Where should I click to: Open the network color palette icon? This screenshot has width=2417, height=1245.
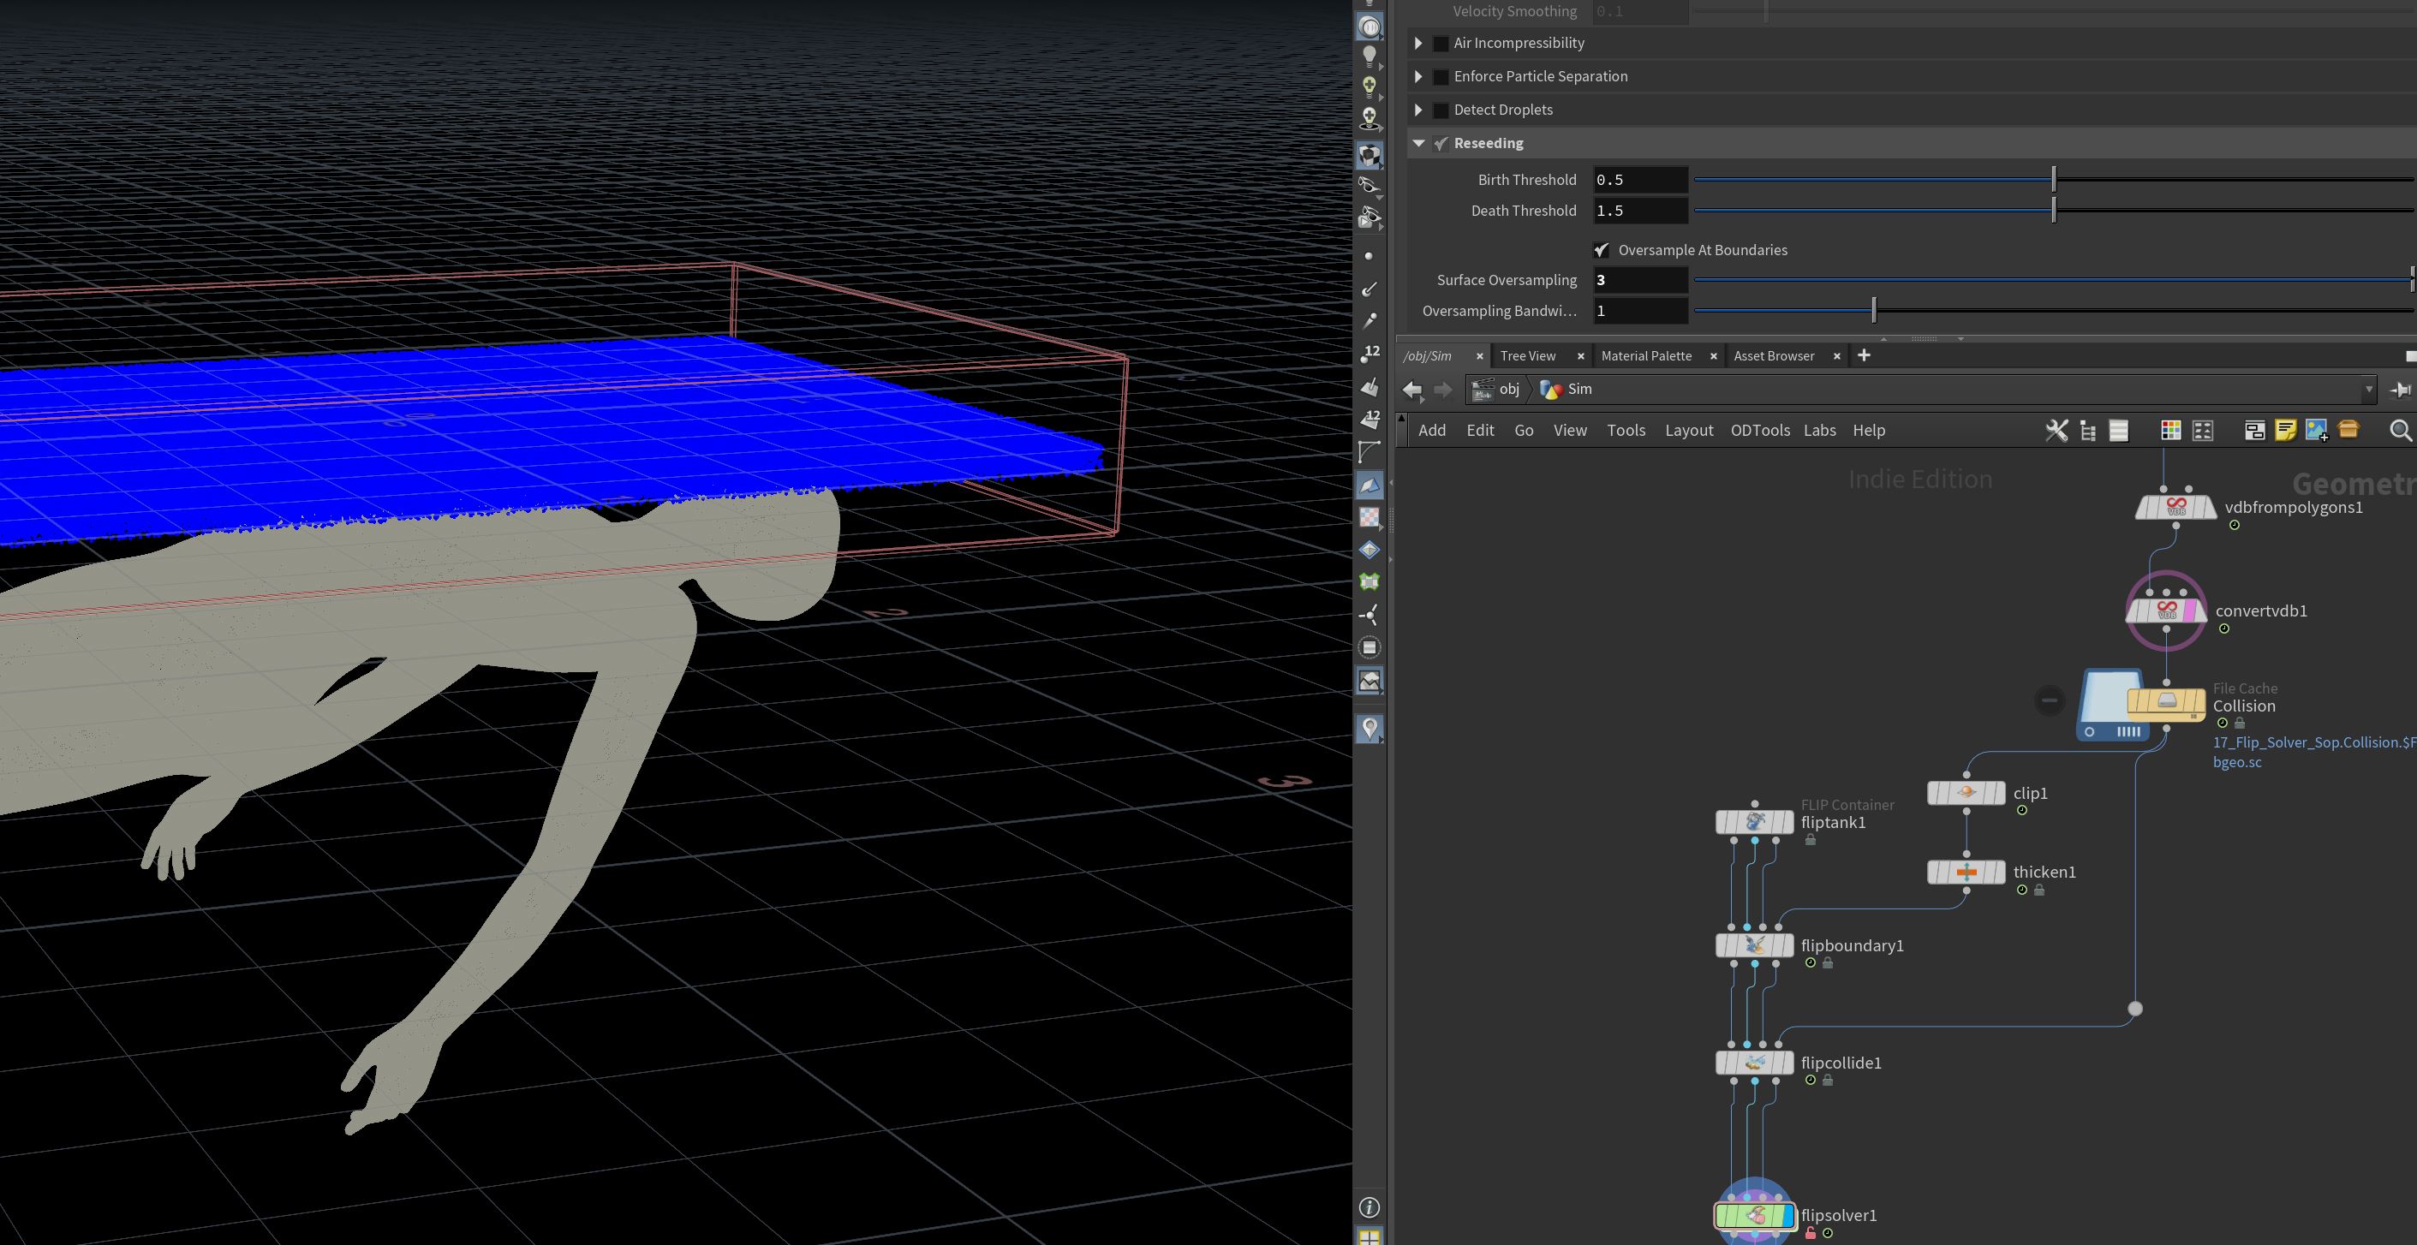(x=2170, y=431)
